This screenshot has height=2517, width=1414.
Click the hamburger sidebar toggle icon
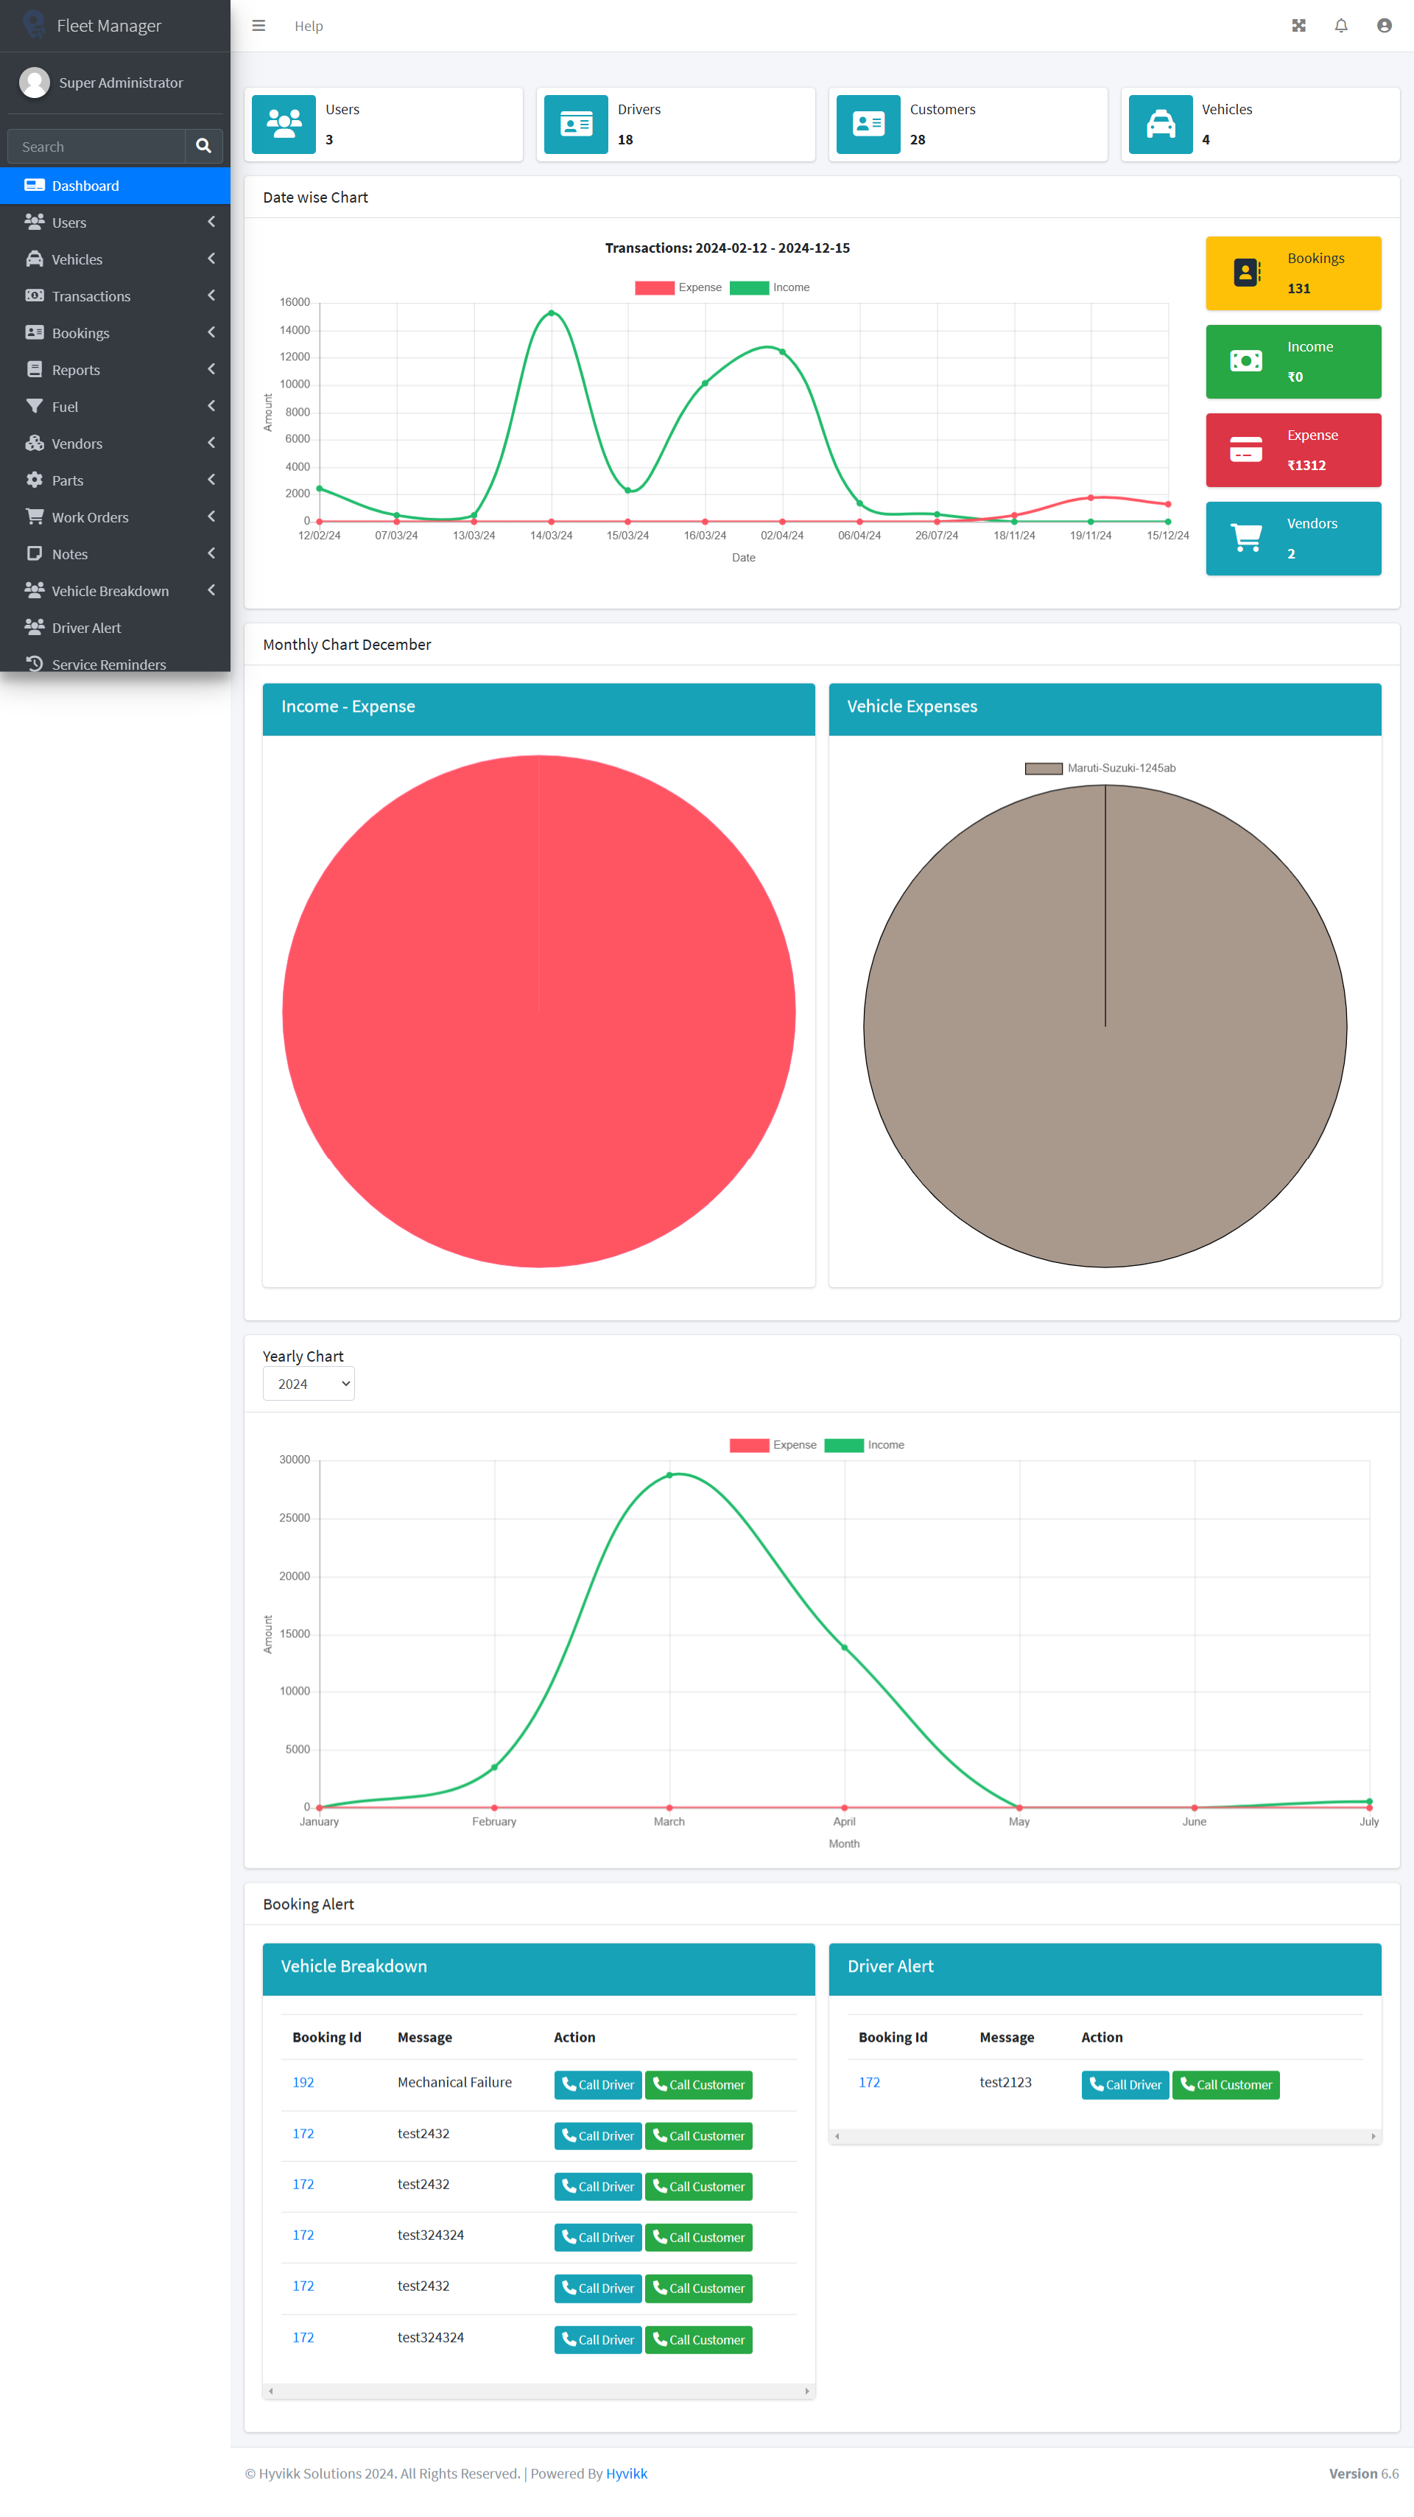[x=258, y=27]
